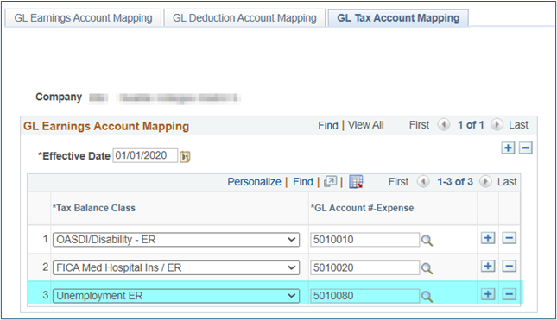Click Last link in grid toolbar

click(507, 182)
